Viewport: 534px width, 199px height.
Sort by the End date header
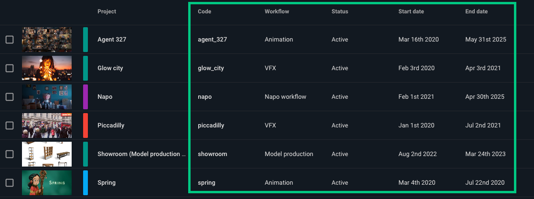(x=477, y=11)
